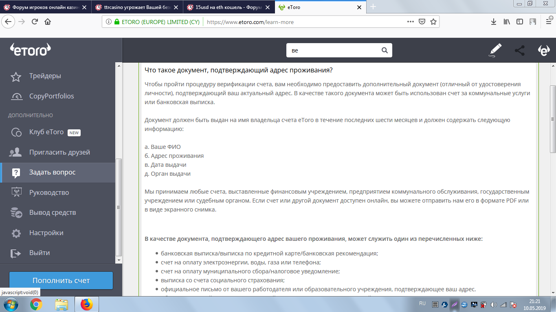Save page to Pocket icon

point(422,22)
